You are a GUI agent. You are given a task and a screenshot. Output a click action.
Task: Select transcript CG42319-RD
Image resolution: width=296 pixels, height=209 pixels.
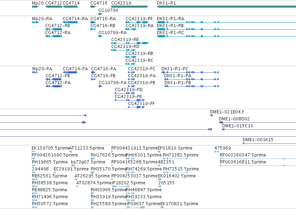[125, 47]
